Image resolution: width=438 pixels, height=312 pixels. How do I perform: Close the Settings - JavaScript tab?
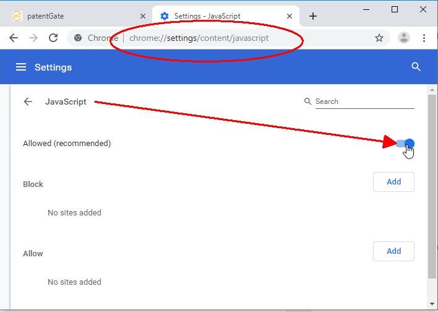pyautogui.click(x=290, y=16)
